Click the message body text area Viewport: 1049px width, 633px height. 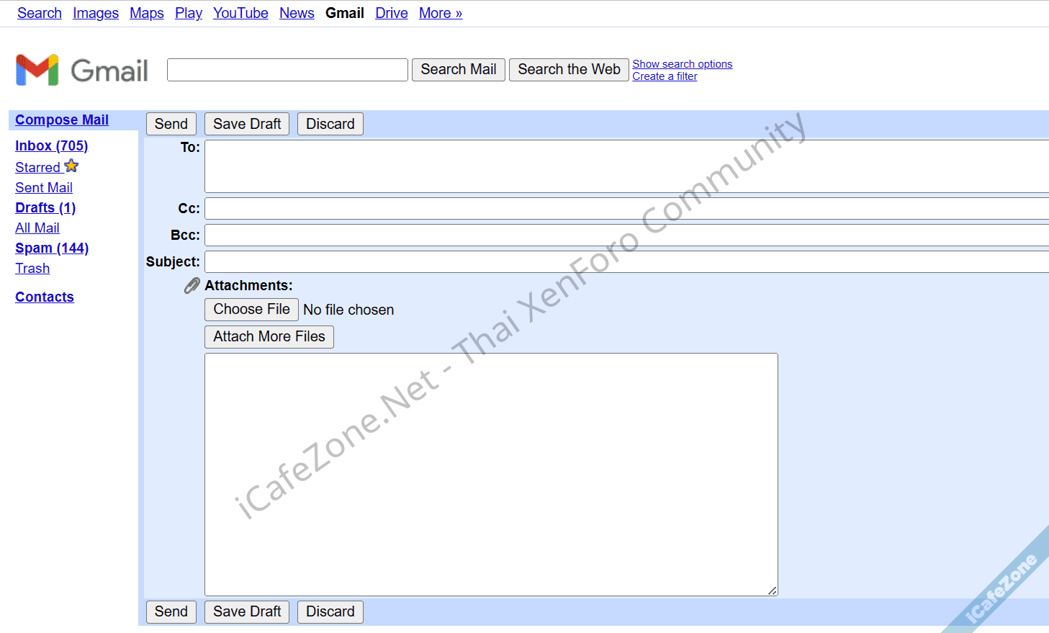491,474
